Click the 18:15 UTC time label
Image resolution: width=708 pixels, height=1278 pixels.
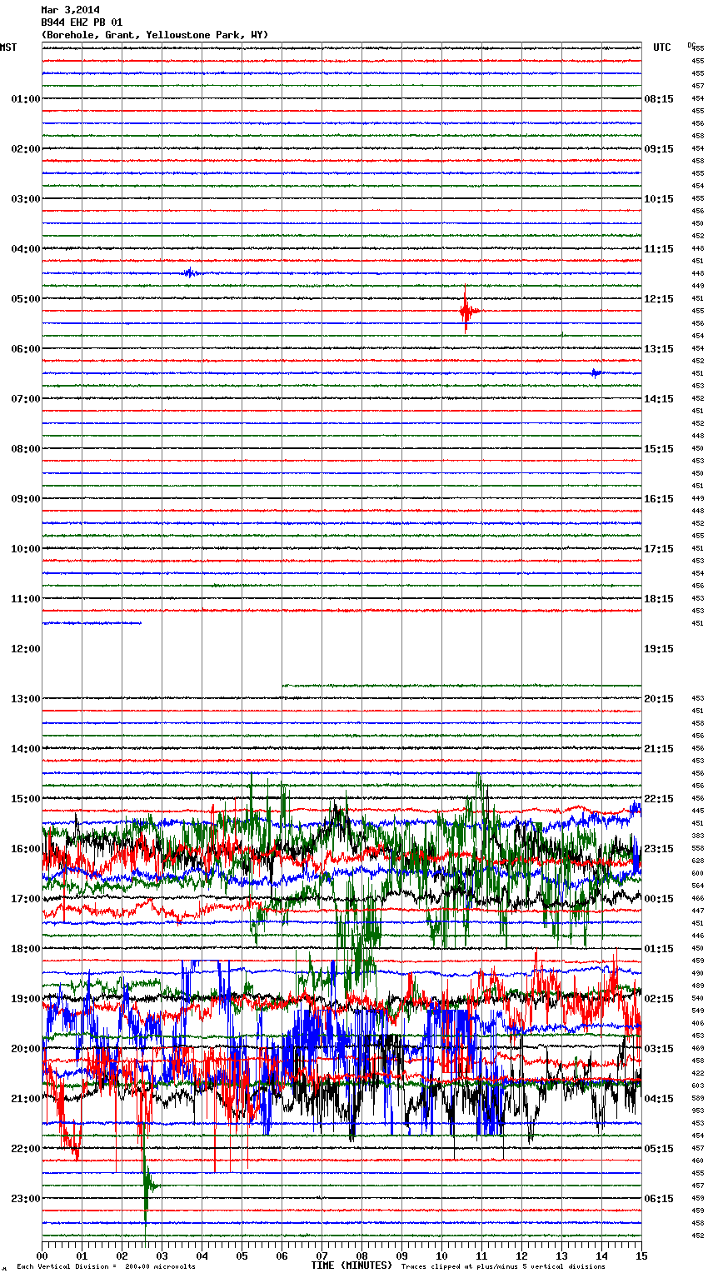coord(659,599)
